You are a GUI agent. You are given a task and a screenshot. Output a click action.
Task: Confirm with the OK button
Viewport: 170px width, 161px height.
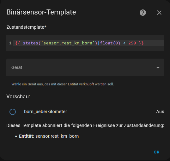pyautogui.click(x=156, y=152)
